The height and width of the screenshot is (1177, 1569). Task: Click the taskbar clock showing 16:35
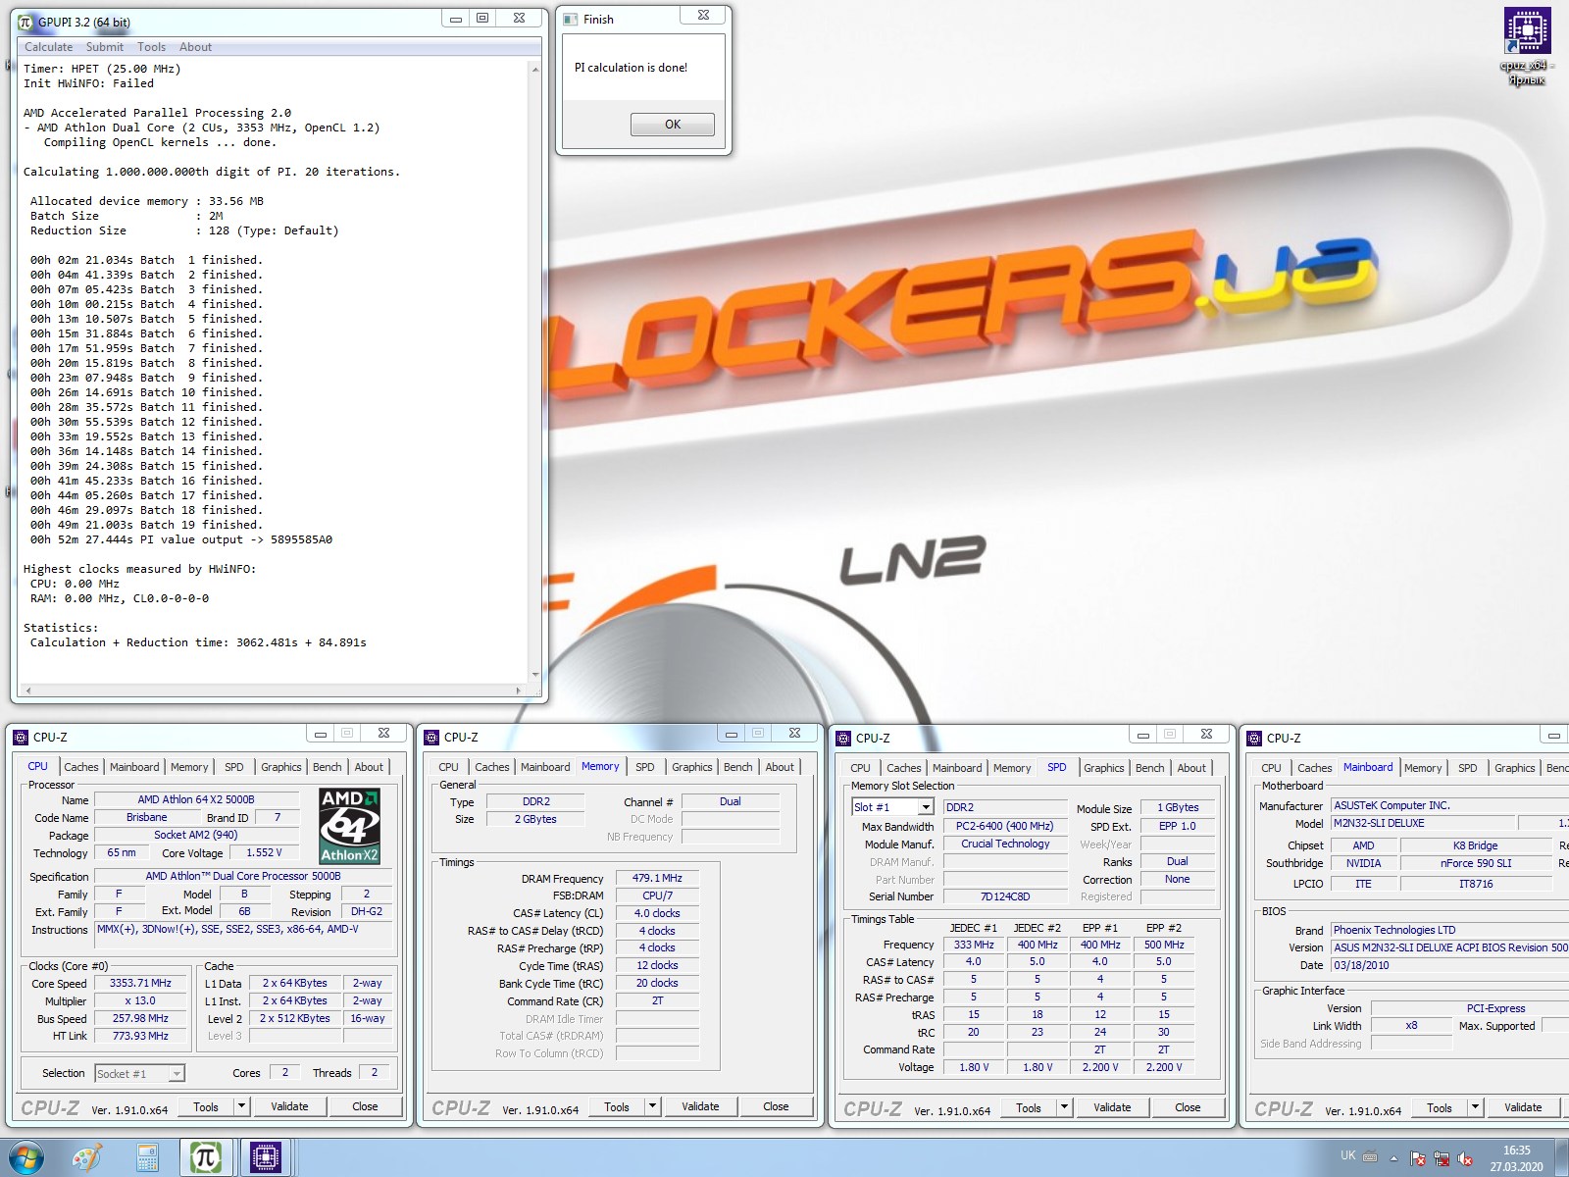point(1516,1158)
